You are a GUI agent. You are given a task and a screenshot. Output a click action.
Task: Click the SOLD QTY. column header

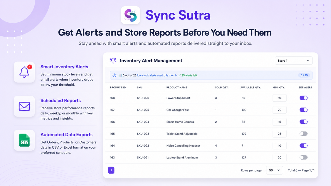click(222, 87)
